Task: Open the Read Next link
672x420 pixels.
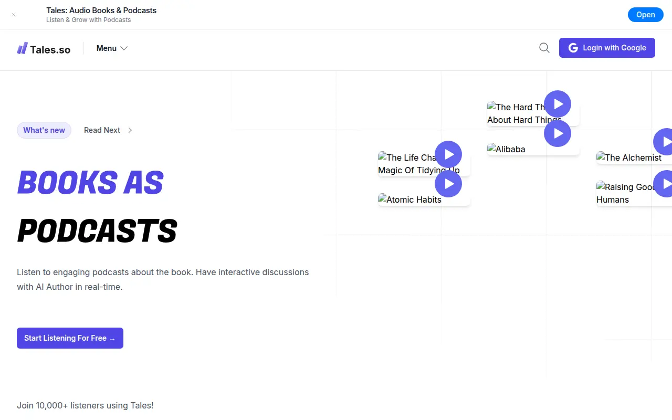Action: [x=108, y=130]
